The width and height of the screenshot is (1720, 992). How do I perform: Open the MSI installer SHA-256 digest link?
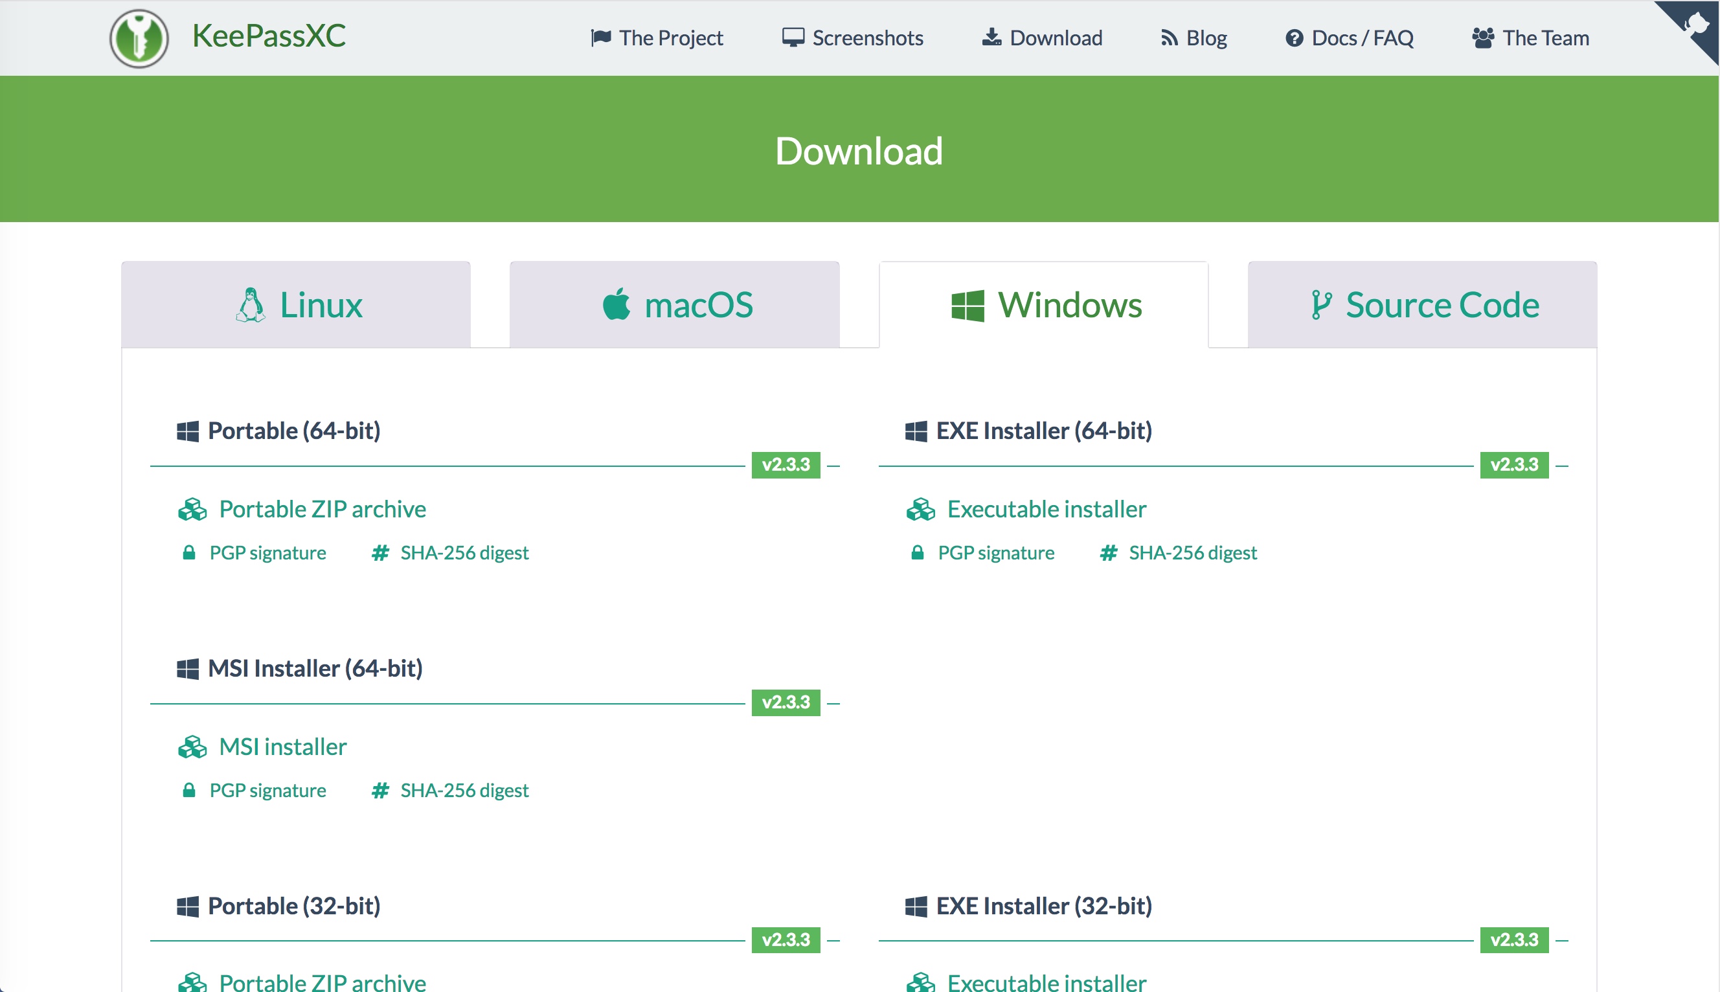pos(464,791)
